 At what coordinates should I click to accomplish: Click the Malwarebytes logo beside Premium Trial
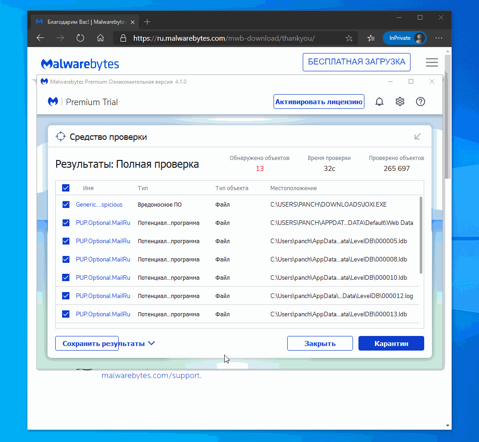pos(53,101)
